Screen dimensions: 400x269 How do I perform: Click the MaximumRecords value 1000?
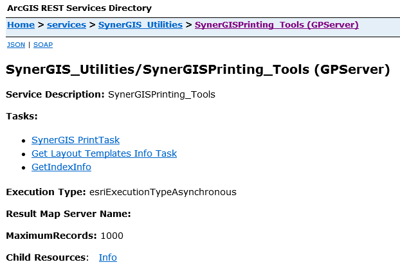(x=111, y=236)
